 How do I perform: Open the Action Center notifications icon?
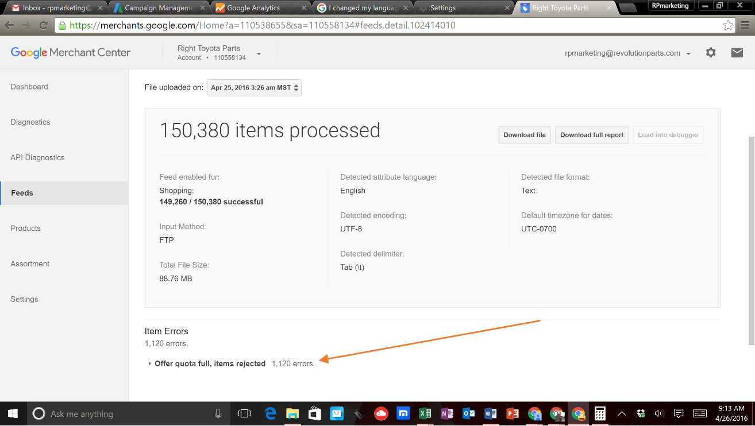(679, 413)
